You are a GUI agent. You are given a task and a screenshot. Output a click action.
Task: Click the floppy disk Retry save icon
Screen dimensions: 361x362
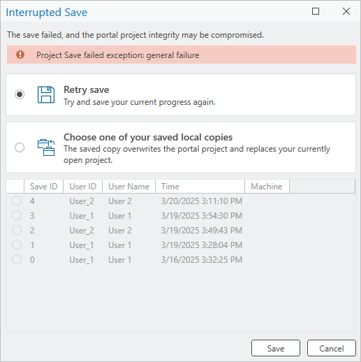click(x=46, y=94)
